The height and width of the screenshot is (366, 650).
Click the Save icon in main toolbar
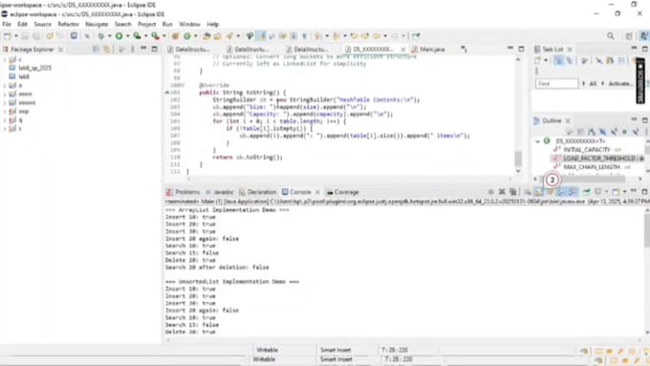(x=26, y=36)
